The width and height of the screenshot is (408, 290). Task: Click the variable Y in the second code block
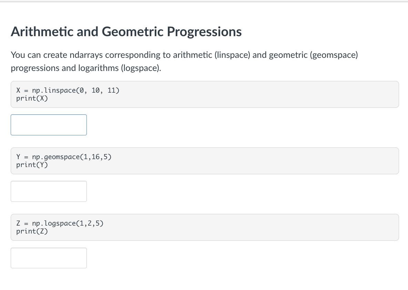[x=18, y=157]
